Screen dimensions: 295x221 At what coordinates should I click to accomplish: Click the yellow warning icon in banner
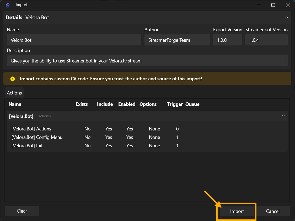tap(13, 78)
